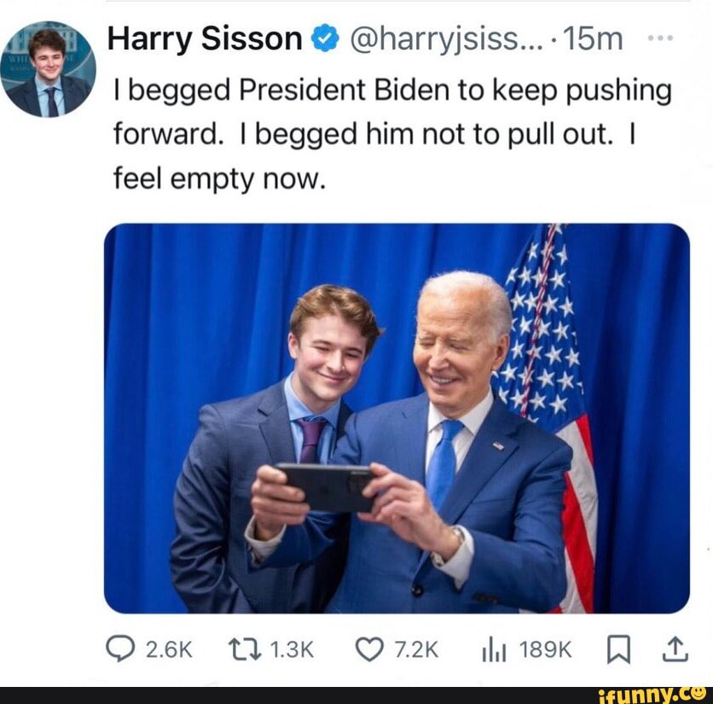Share the tweet via upload arrow icon
Screen dimensions: 713x704
click(675, 649)
